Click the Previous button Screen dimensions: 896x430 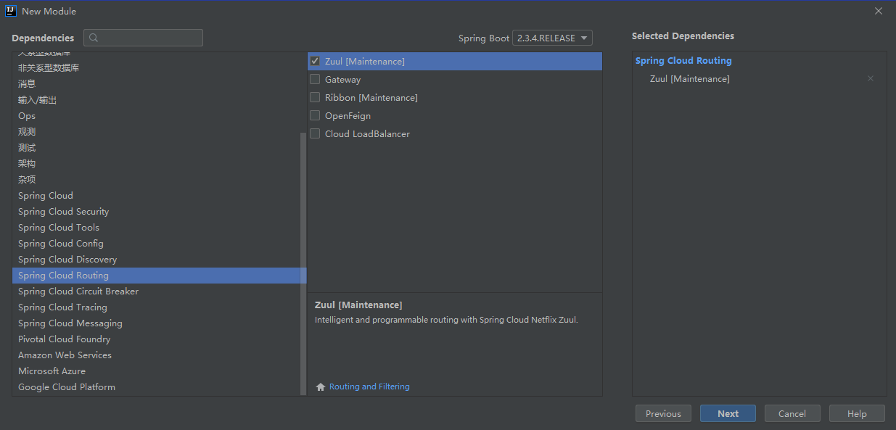click(x=663, y=413)
